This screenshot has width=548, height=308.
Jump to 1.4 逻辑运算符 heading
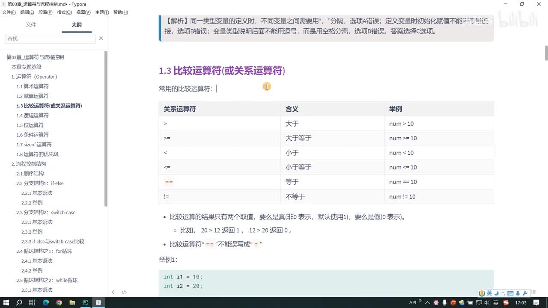pos(33,115)
